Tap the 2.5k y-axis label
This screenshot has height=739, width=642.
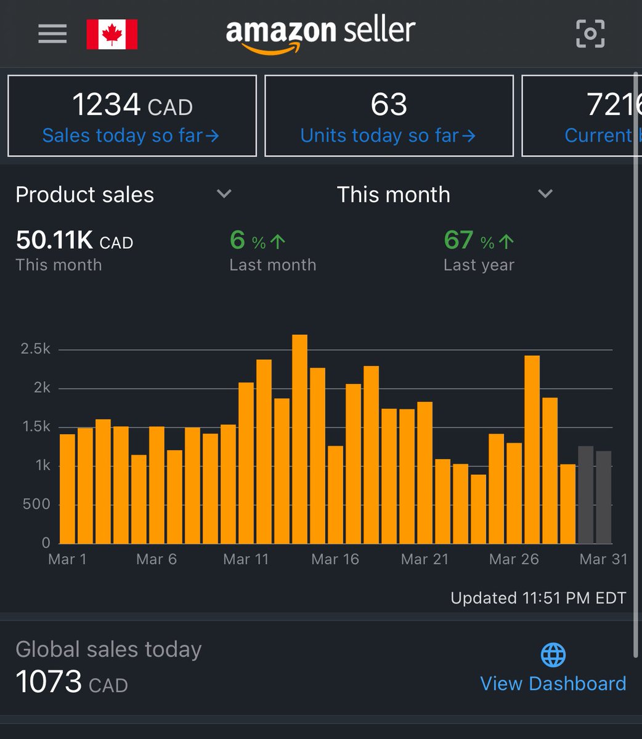pos(36,349)
